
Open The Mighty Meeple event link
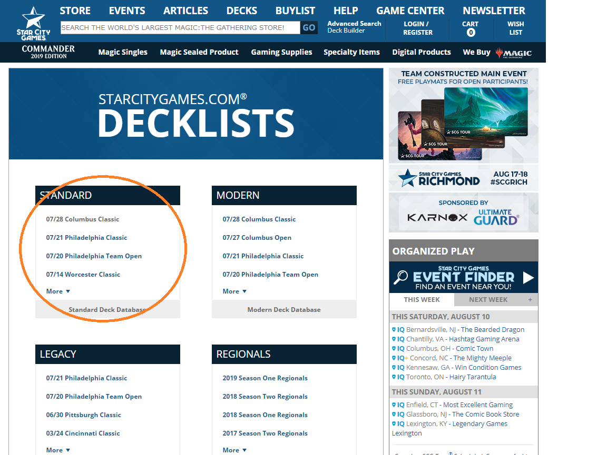pyautogui.click(x=482, y=358)
